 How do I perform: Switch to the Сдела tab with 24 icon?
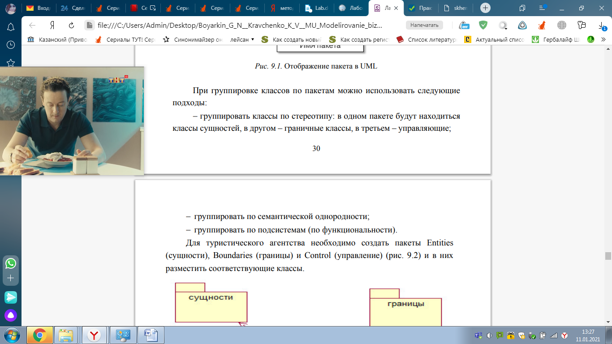click(74, 8)
